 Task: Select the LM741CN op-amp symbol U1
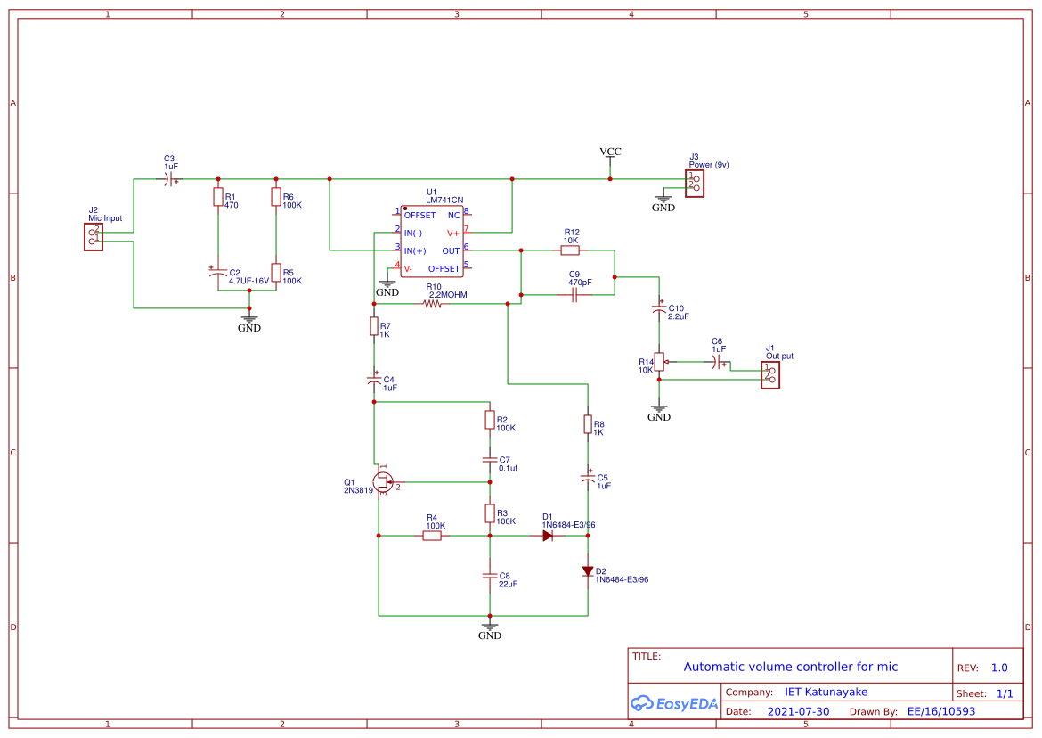pyautogui.click(x=432, y=241)
